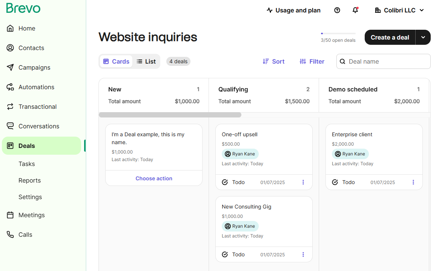Screen dimensions: 439x271
Task: Open the help question mark icon
Action: pos(337,10)
